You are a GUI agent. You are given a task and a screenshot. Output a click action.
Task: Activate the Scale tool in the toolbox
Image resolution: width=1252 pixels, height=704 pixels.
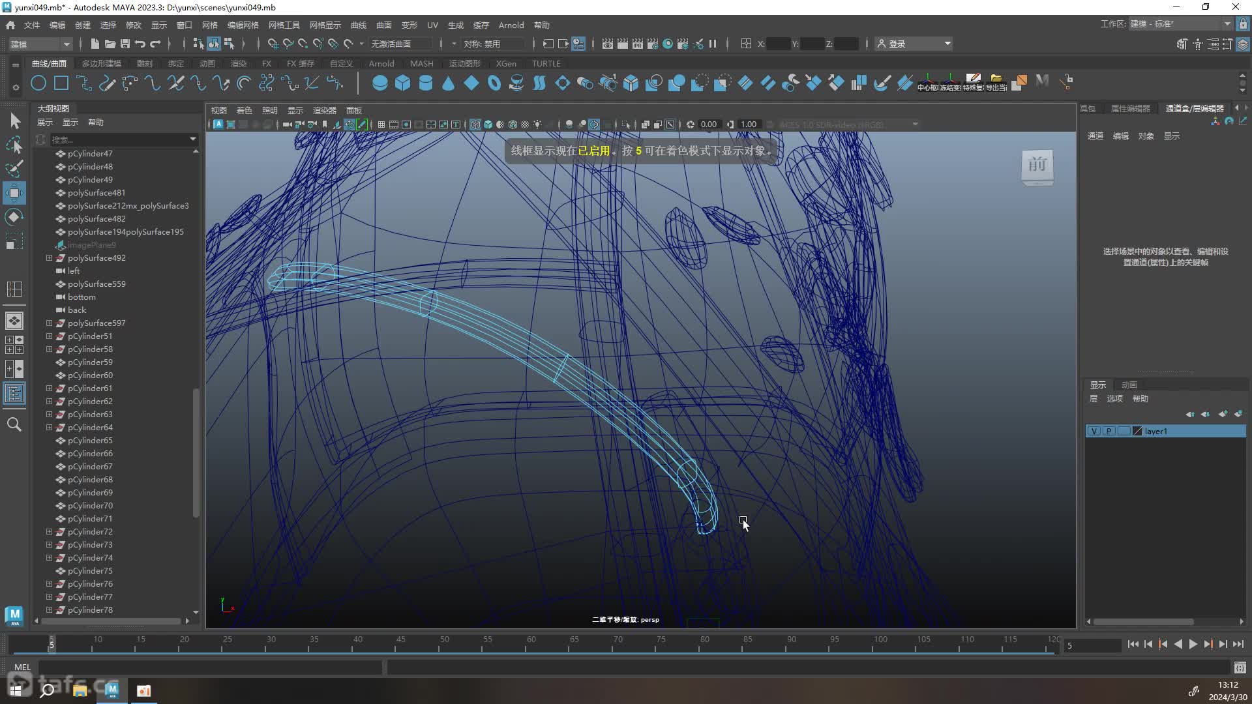14,241
